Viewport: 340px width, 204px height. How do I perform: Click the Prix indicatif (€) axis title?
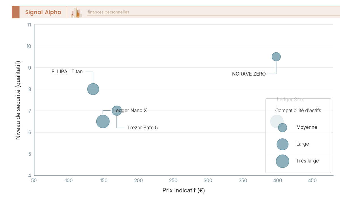pyautogui.click(x=184, y=190)
